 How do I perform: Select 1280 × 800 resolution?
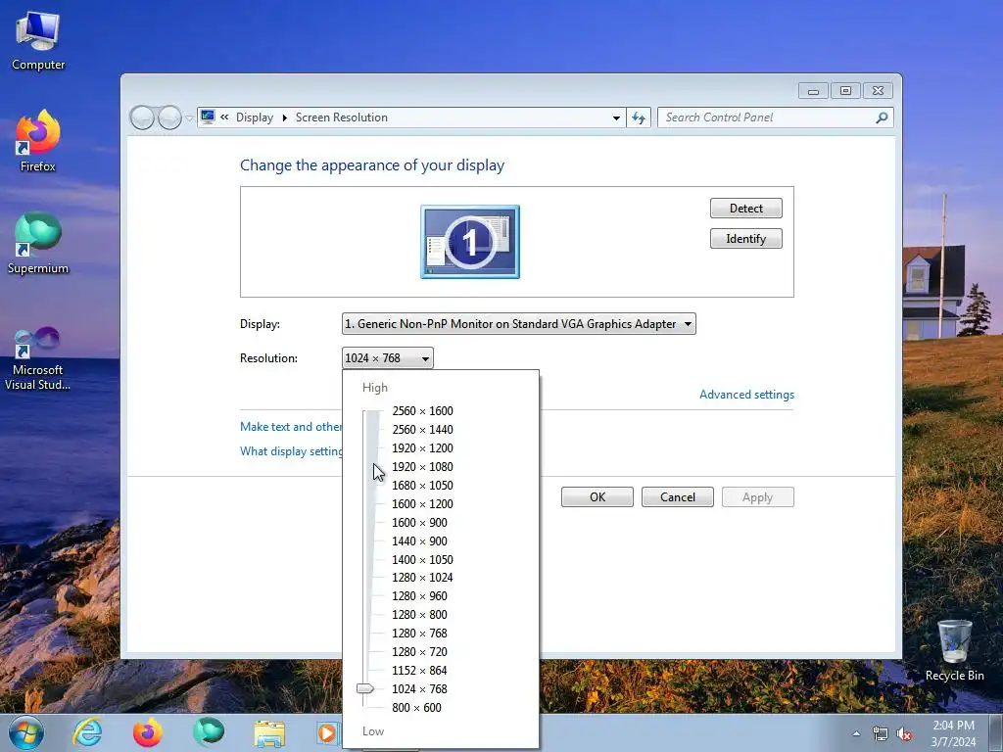coord(419,615)
